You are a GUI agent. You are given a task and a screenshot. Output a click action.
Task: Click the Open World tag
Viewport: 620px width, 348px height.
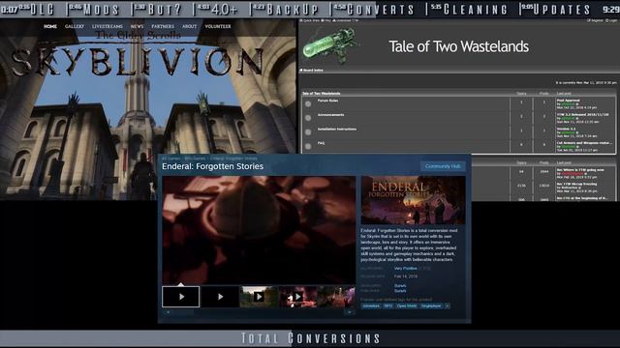click(x=407, y=305)
